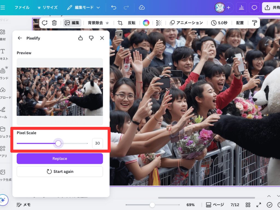
Task: Toggle fullscreen presentation mode icon
Action: (259, 205)
